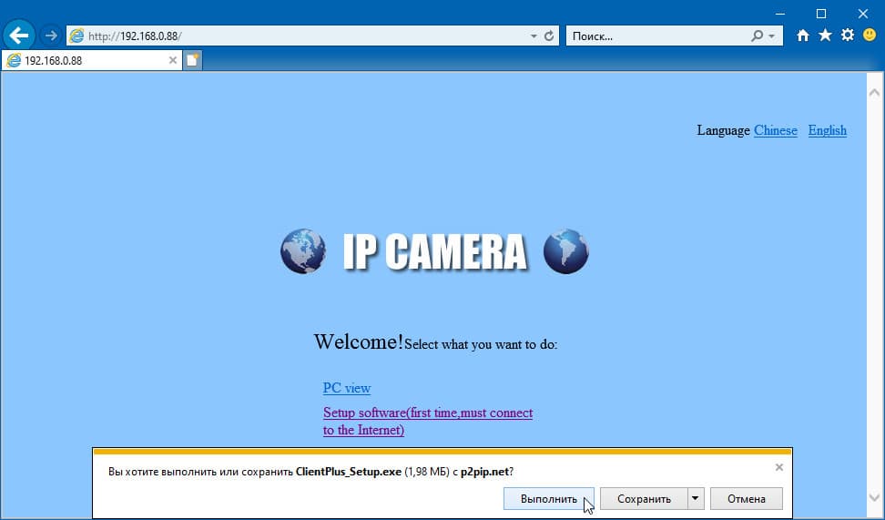Click the Сохранить button
Screen dimensions: 885x520
(x=644, y=498)
